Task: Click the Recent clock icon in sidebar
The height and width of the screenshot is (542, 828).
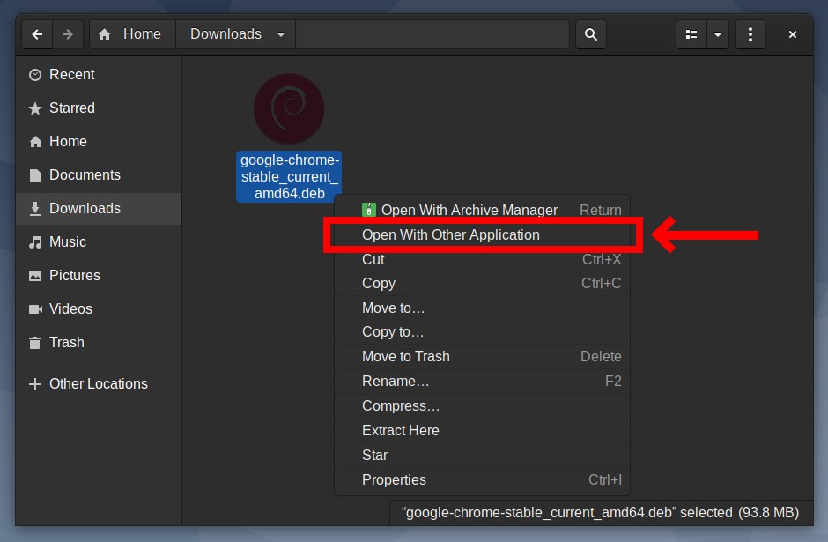Action: (x=35, y=75)
